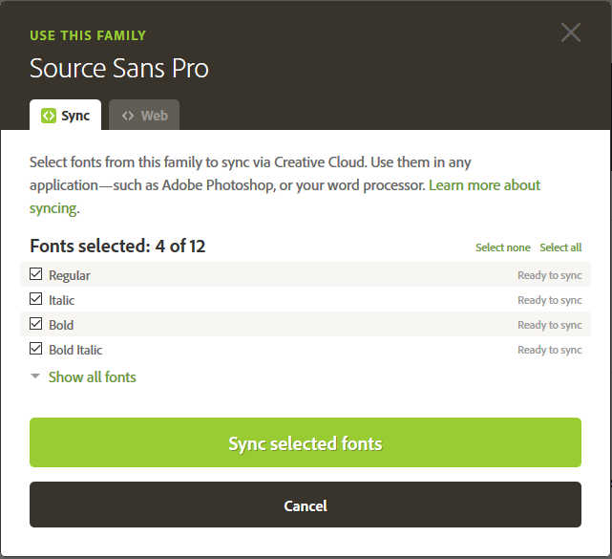
Task: Uncheck the Italic font checkbox
Action: coord(36,299)
